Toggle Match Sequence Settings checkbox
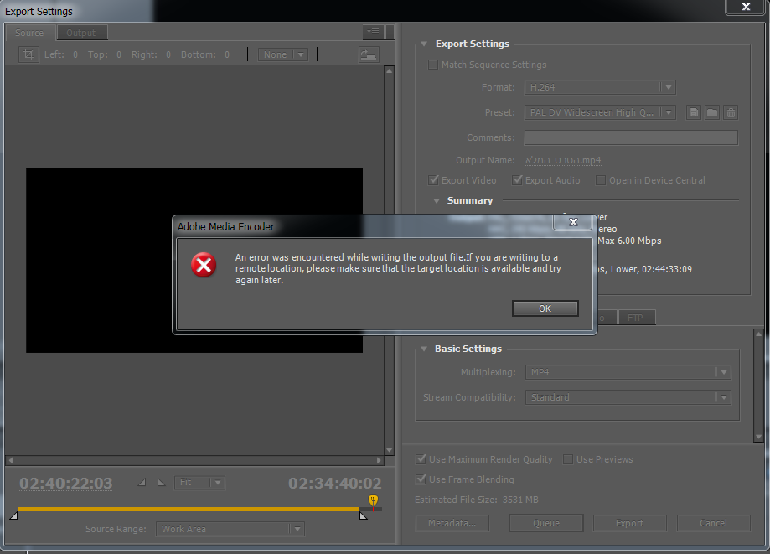 (433, 65)
